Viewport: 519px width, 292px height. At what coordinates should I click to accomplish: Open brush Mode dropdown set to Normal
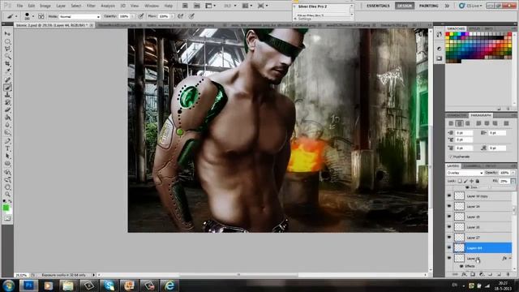(x=79, y=16)
